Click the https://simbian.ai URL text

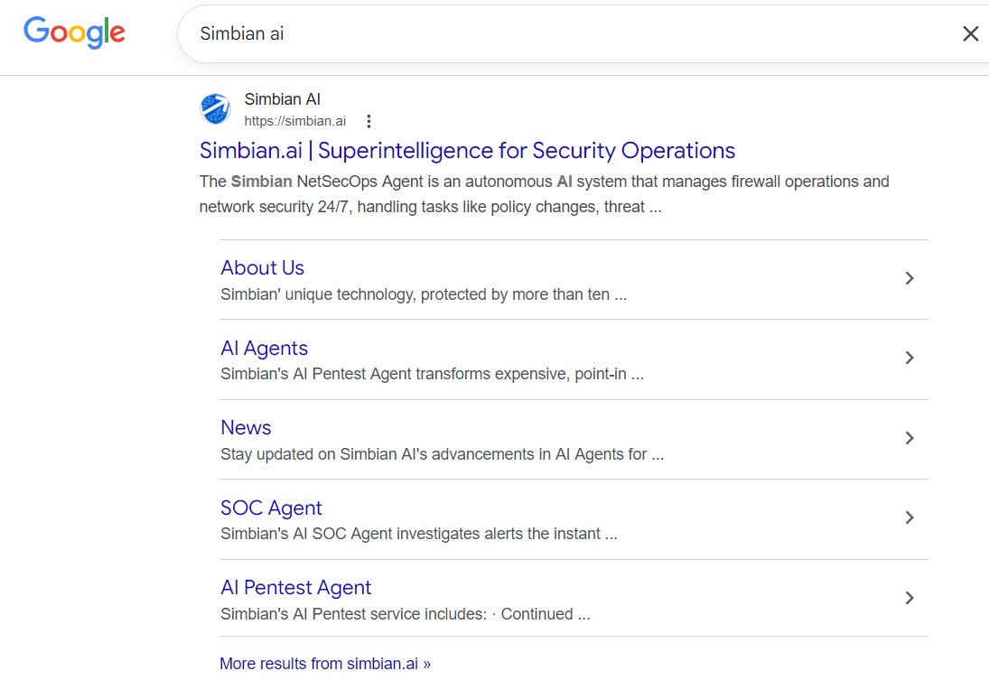294,121
